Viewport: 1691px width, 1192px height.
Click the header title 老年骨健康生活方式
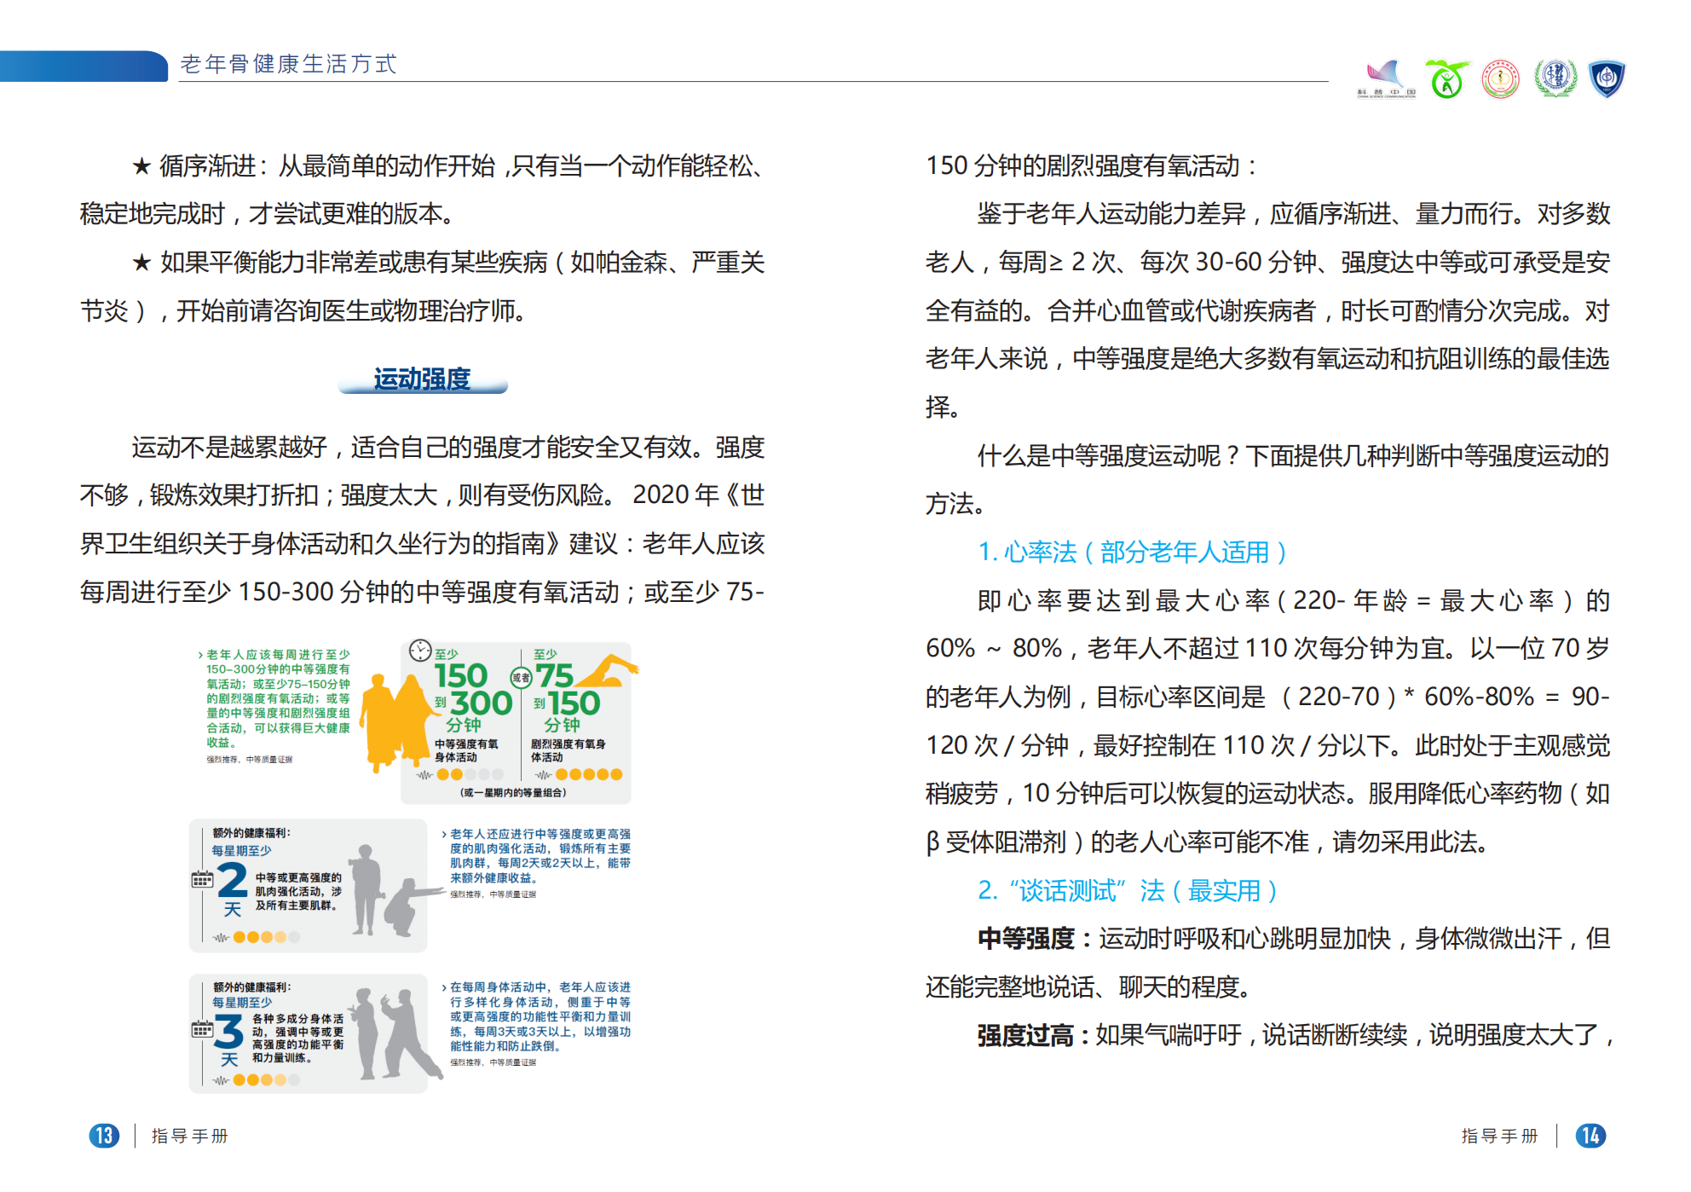(x=288, y=64)
